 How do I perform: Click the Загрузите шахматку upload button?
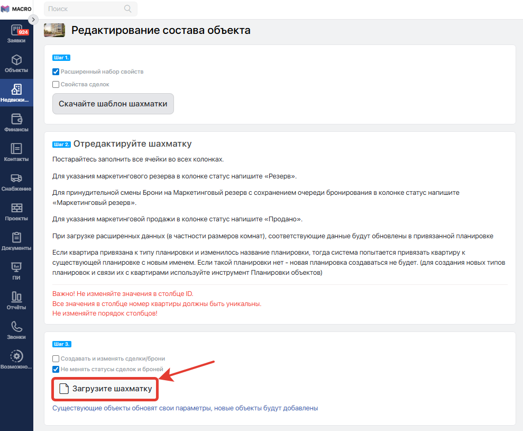105,389
